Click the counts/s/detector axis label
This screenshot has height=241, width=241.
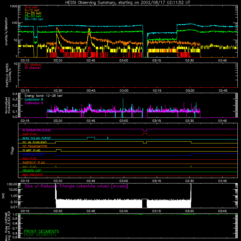click(x=6, y=31)
